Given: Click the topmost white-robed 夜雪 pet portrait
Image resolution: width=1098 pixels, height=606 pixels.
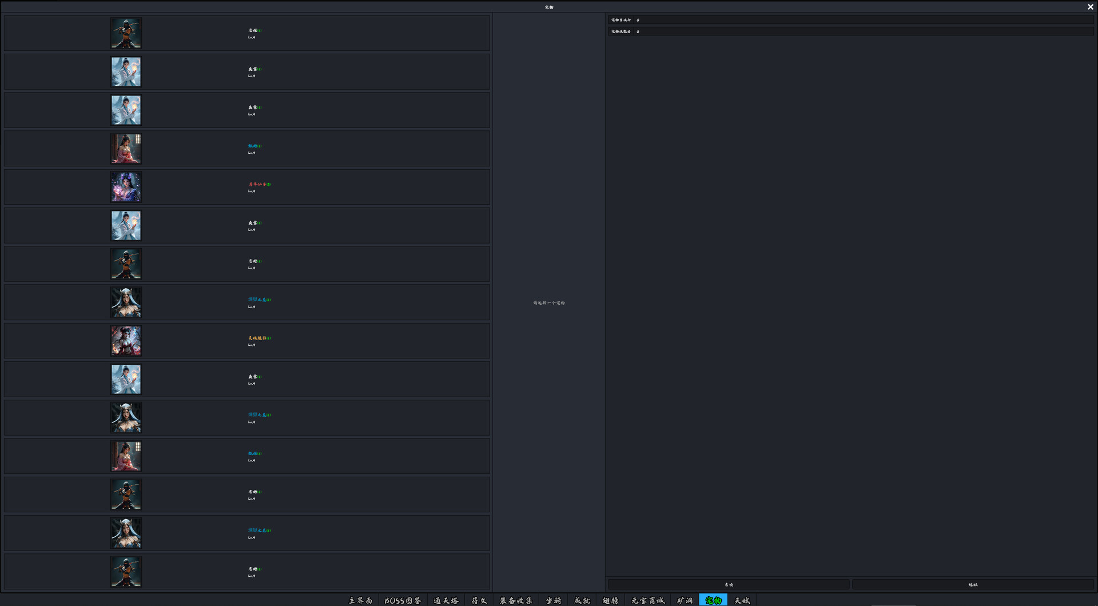Looking at the screenshot, I should click(x=126, y=71).
